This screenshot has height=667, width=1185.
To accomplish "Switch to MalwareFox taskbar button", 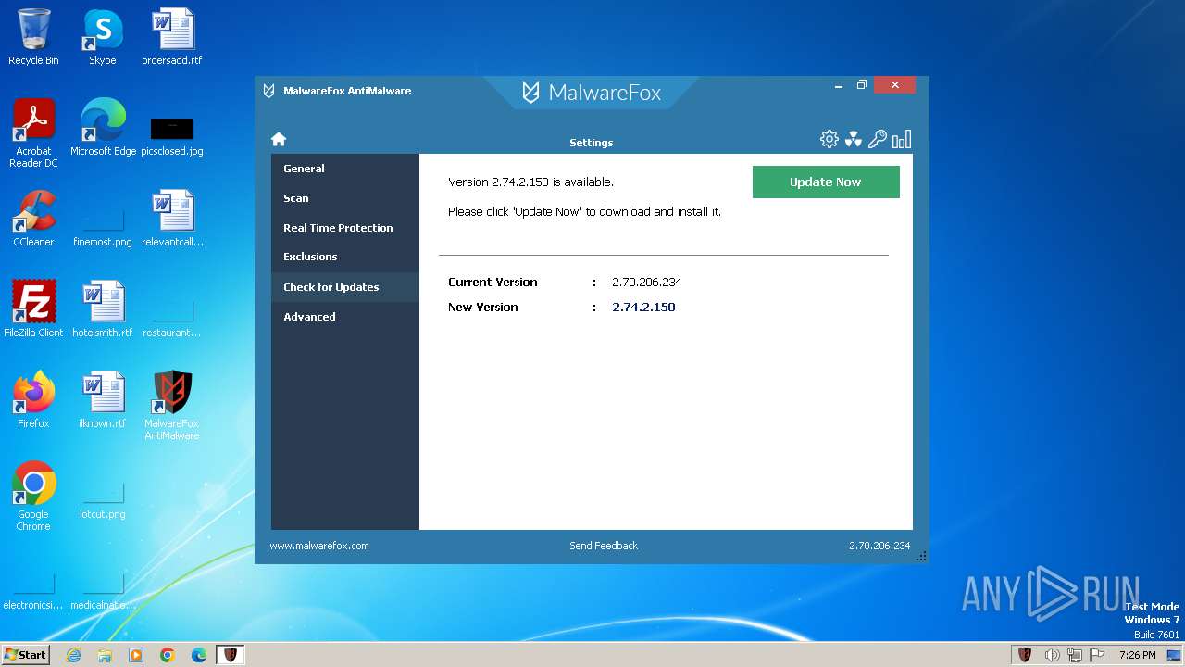I will [231, 655].
